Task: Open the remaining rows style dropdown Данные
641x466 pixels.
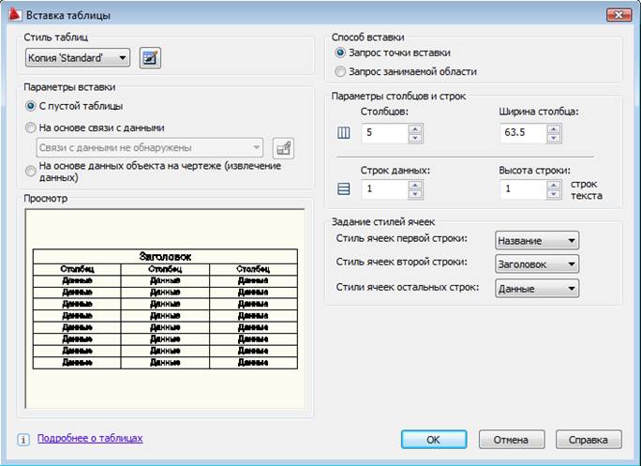Action: coord(537,289)
